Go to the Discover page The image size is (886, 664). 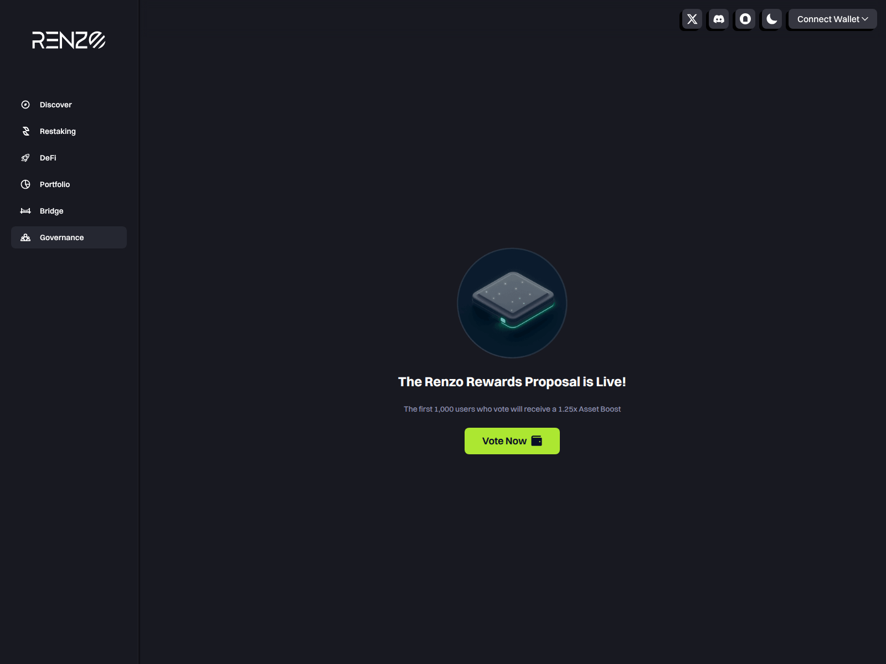pos(69,105)
